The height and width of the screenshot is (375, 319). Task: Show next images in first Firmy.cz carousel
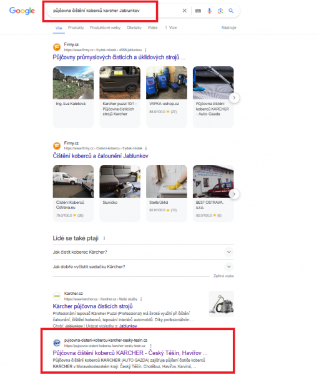tap(234, 97)
